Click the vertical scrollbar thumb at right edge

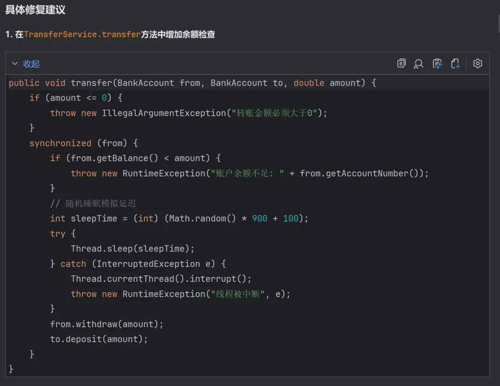[x=499, y=24]
